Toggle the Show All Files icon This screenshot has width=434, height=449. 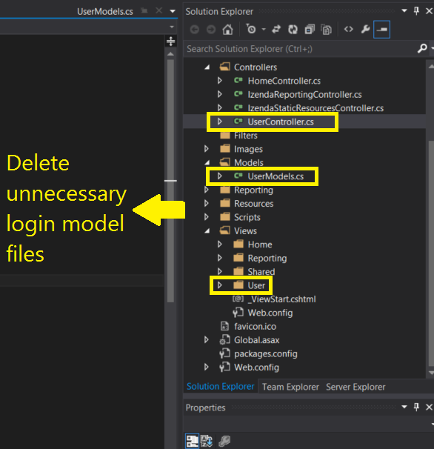click(x=326, y=29)
